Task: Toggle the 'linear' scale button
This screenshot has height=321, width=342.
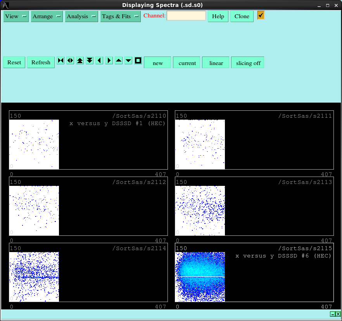Action: click(x=216, y=63)
